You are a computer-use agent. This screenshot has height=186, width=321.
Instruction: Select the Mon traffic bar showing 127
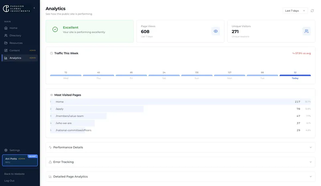coord(230,75)
